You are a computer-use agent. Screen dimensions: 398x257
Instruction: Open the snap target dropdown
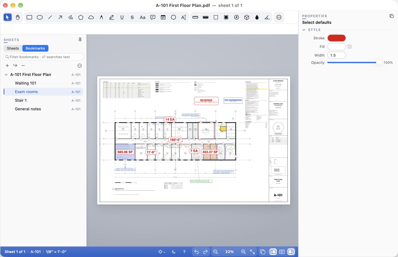(162, 252)
